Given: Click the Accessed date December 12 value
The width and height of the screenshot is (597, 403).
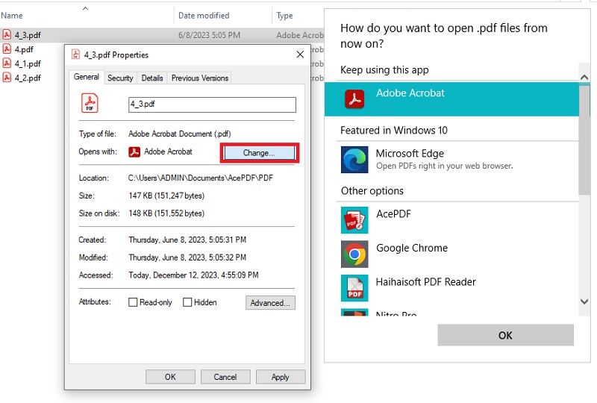Looking at the screenshot, I should (193, 275).
